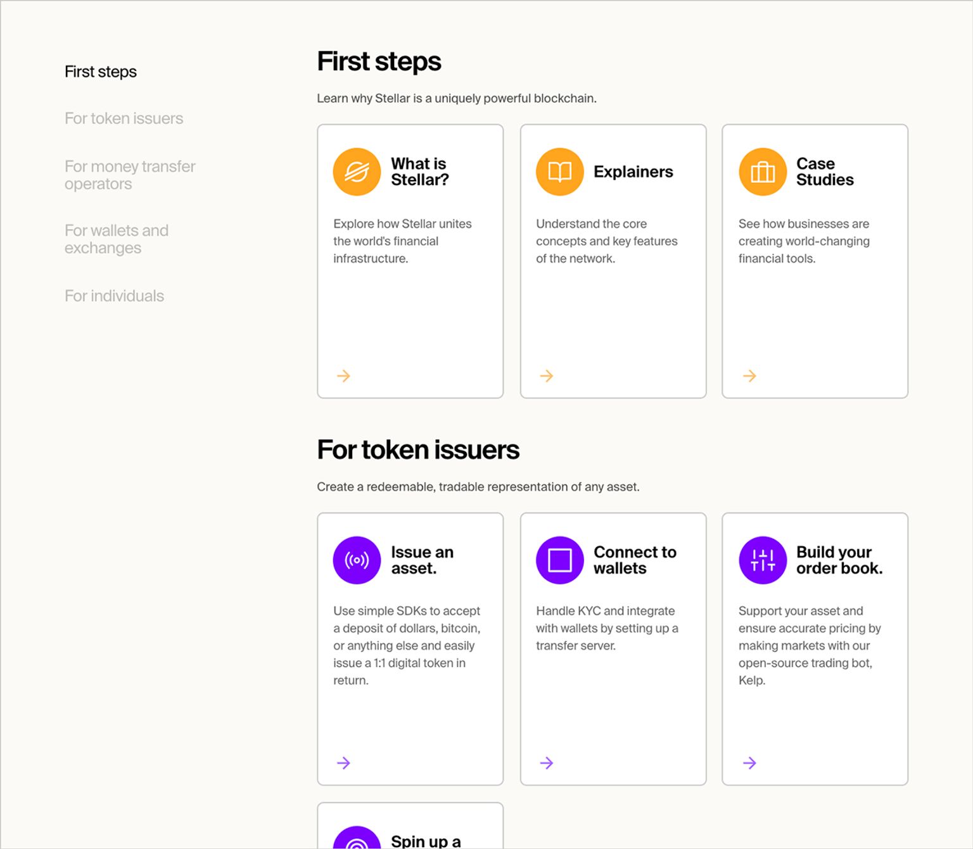
Task: Open the 'What is Stellar?' card
Action: (410, 260)
